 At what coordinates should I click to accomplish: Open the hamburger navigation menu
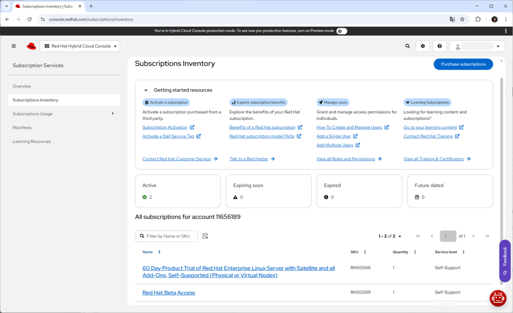coord(14,46)
